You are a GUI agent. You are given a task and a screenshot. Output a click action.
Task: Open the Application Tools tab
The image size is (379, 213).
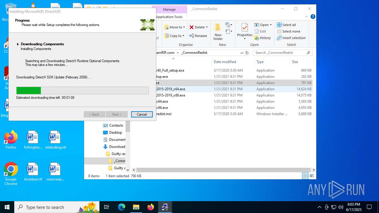point(169,17)
